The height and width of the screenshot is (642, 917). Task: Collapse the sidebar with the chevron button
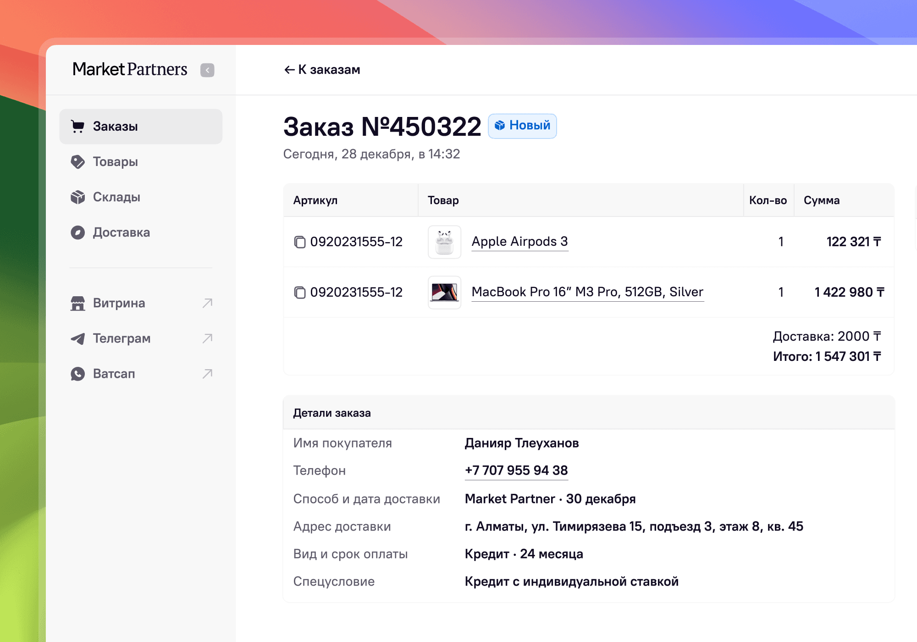(207, 70)
